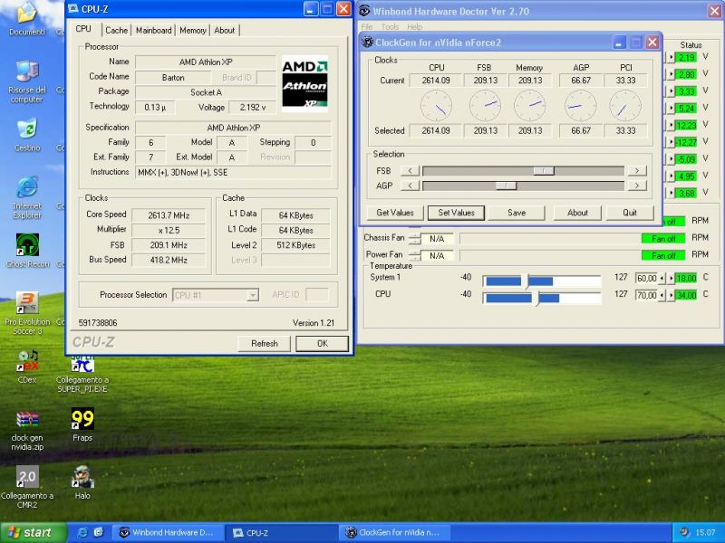
Task: Click the clock showing 15.07
Action: click(x=705, y=532)
